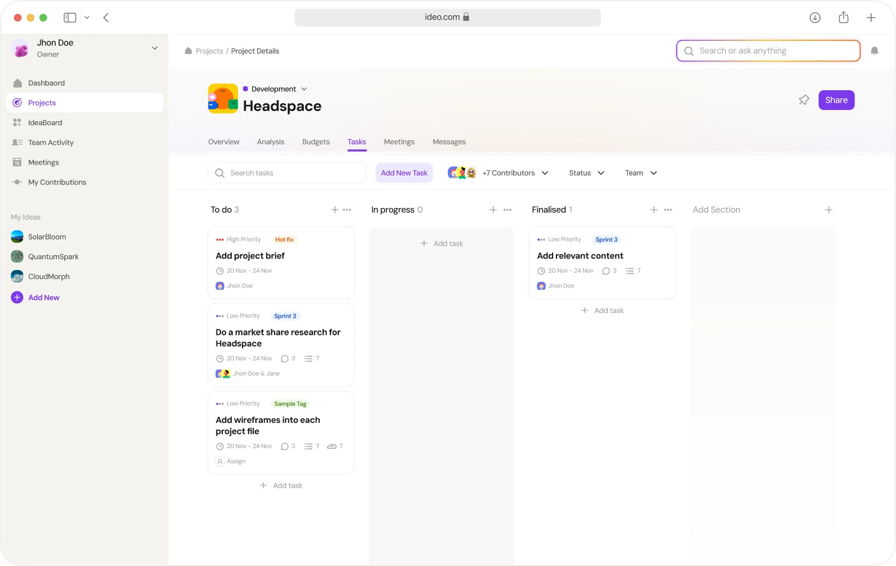Switch to the Meetings tab in project
Image resolution: width=896 pixels, height=566 pixels.
tap(399, 142)
